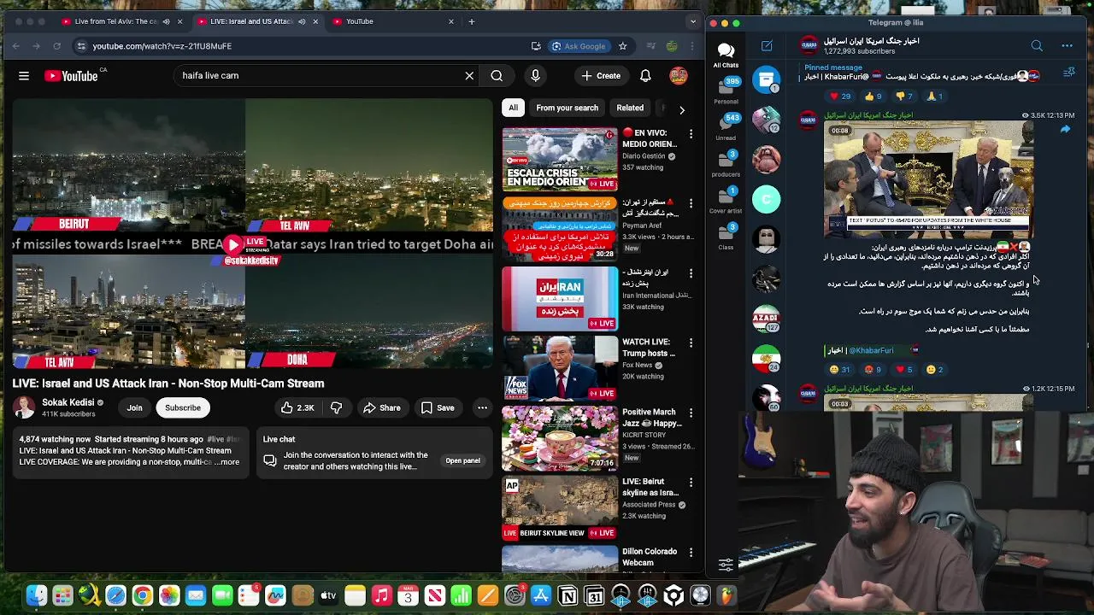
Task: Click the Ask Google button in address bar
Action: tap(579, 46)
